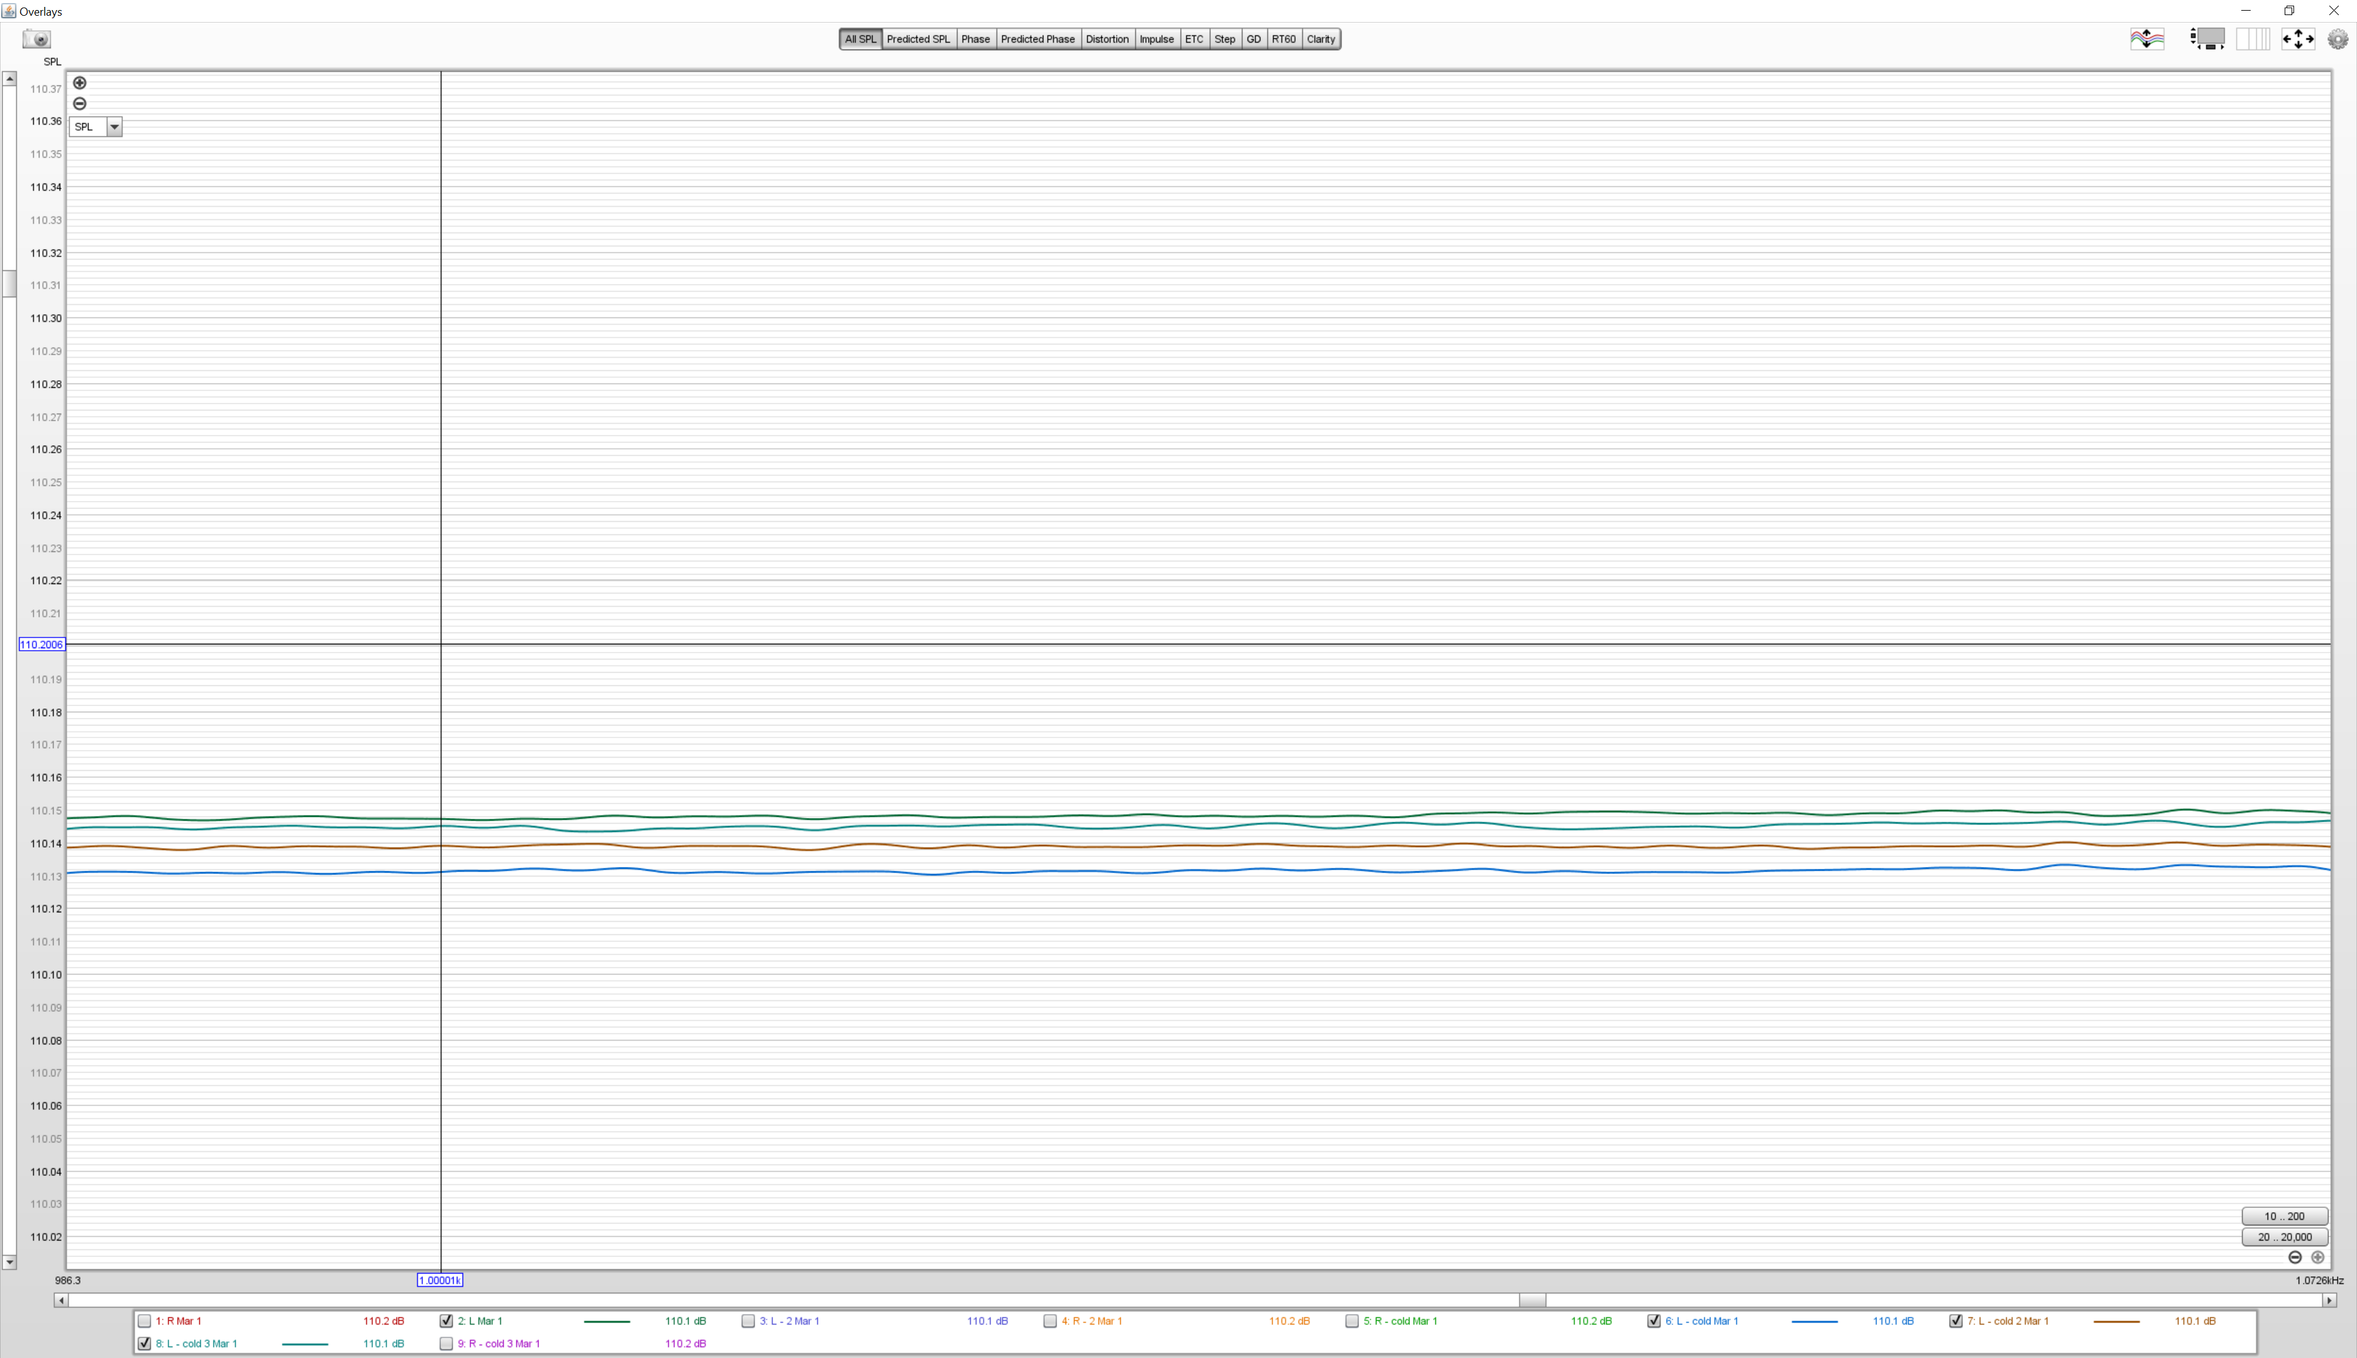Screen dimensions: 2357x1358
Task: Click the 110.2 dB value of R Mar 1
Action: (x=384, y=1321)
